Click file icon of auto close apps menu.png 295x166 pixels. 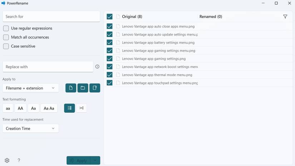[x=118, y=26]
